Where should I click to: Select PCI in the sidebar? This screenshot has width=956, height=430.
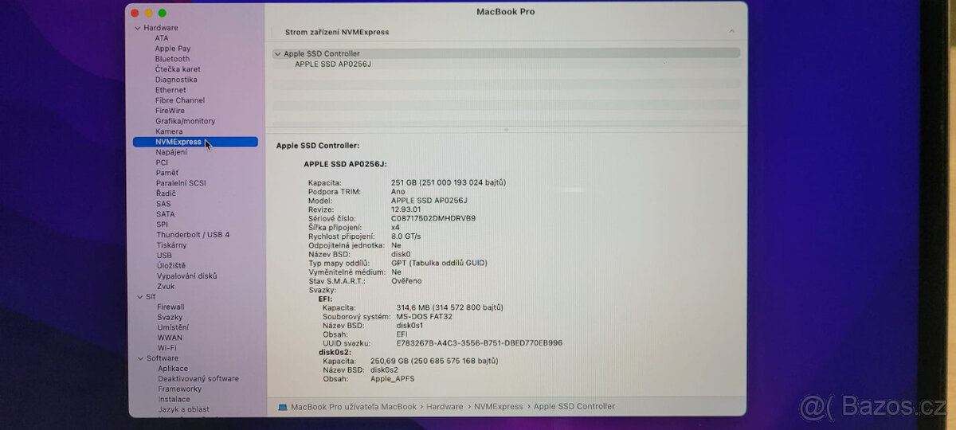tap(162, 162)
